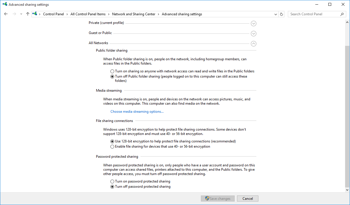350x205 pixels.
Task: Select Turn on Public folder sharing option
Action: pyautogui.click(x=112, y=71)
